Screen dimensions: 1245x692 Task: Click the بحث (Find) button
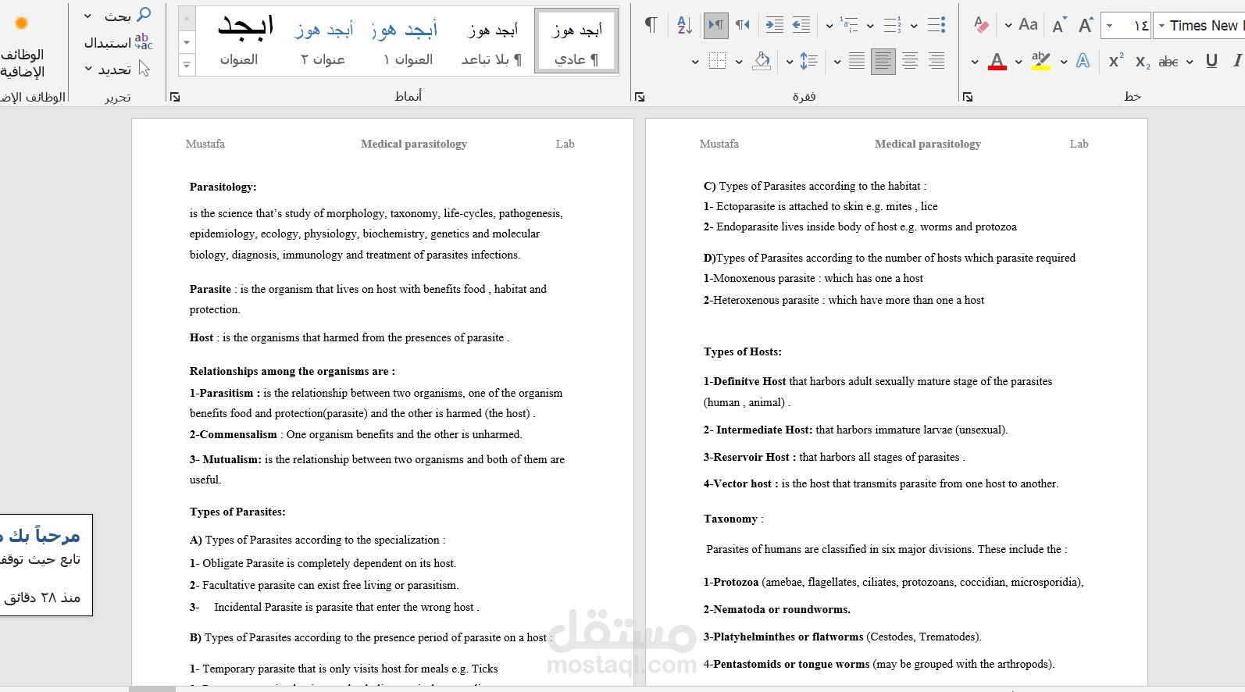[118, 16]
